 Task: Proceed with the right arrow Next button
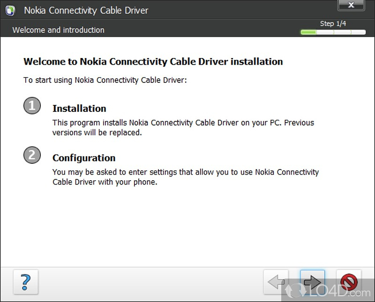pyautogui.click(x=312, y=282)
